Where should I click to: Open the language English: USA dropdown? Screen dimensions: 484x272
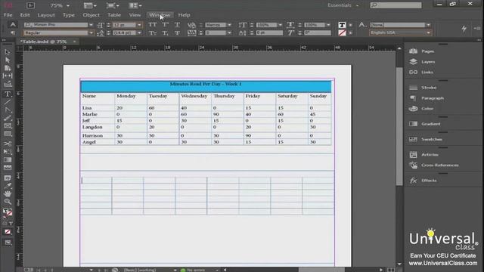point(428,32)
